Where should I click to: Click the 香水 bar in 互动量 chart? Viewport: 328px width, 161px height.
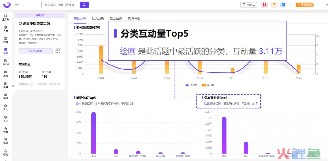coord(246,148)
